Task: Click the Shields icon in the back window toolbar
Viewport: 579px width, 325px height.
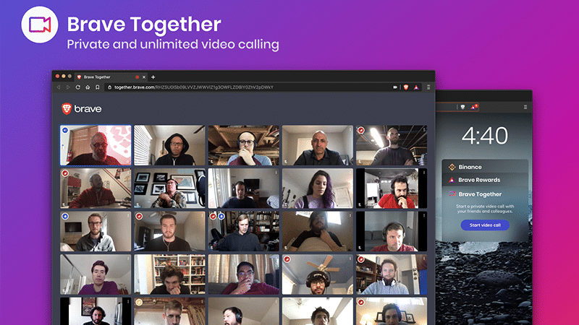Action: [x=462, y=107]
